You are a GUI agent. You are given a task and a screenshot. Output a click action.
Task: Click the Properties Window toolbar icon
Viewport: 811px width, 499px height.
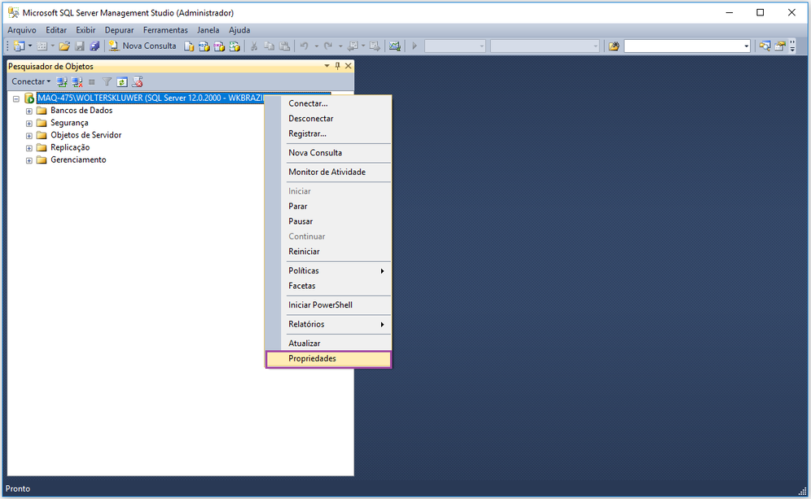coord(780,46)
